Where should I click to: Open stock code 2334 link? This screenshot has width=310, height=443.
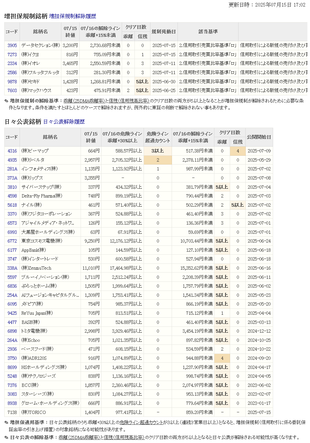(12, 63)
